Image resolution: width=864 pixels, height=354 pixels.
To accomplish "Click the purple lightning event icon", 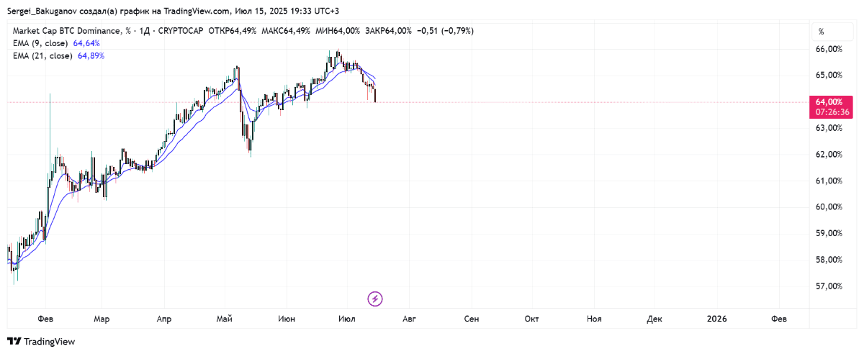I will point(374,298).
